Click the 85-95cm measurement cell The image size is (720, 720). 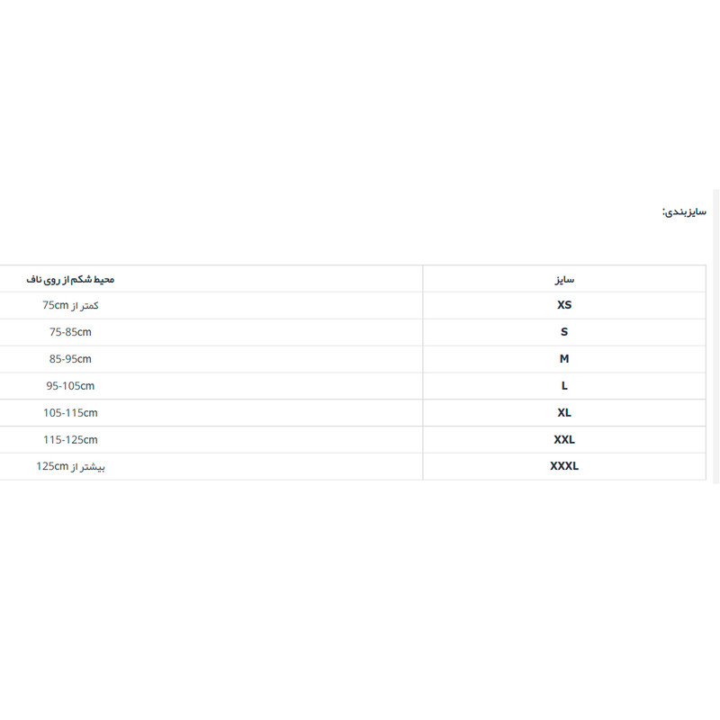pyautogui.click(x=70, y=359)
